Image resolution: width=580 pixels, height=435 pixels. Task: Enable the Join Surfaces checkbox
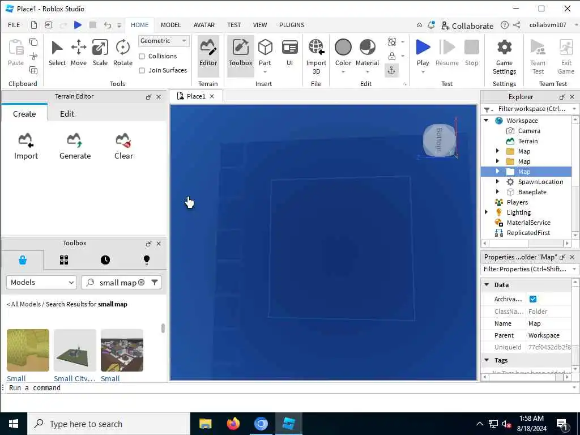[x=142, y=70]
